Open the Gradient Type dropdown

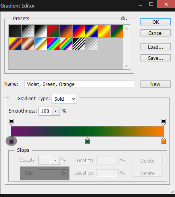64,99
